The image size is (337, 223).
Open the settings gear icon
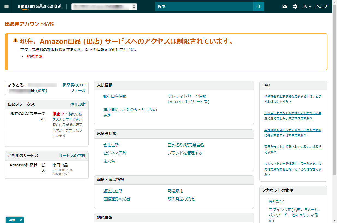click(x=295, y=7)
